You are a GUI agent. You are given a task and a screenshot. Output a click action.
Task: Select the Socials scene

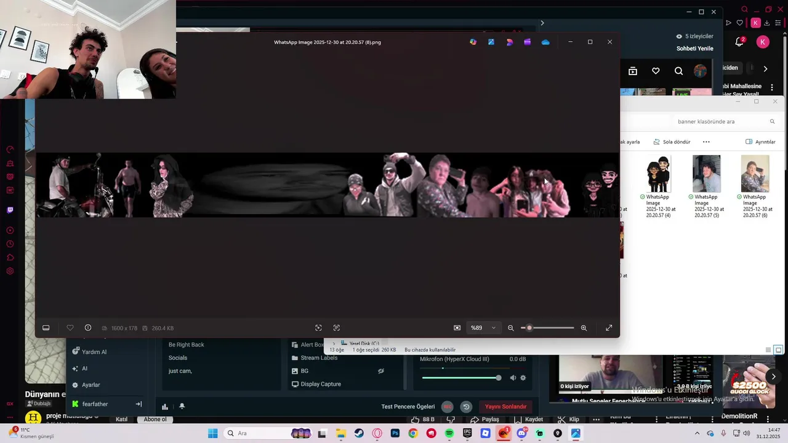(x=178, y=357)
